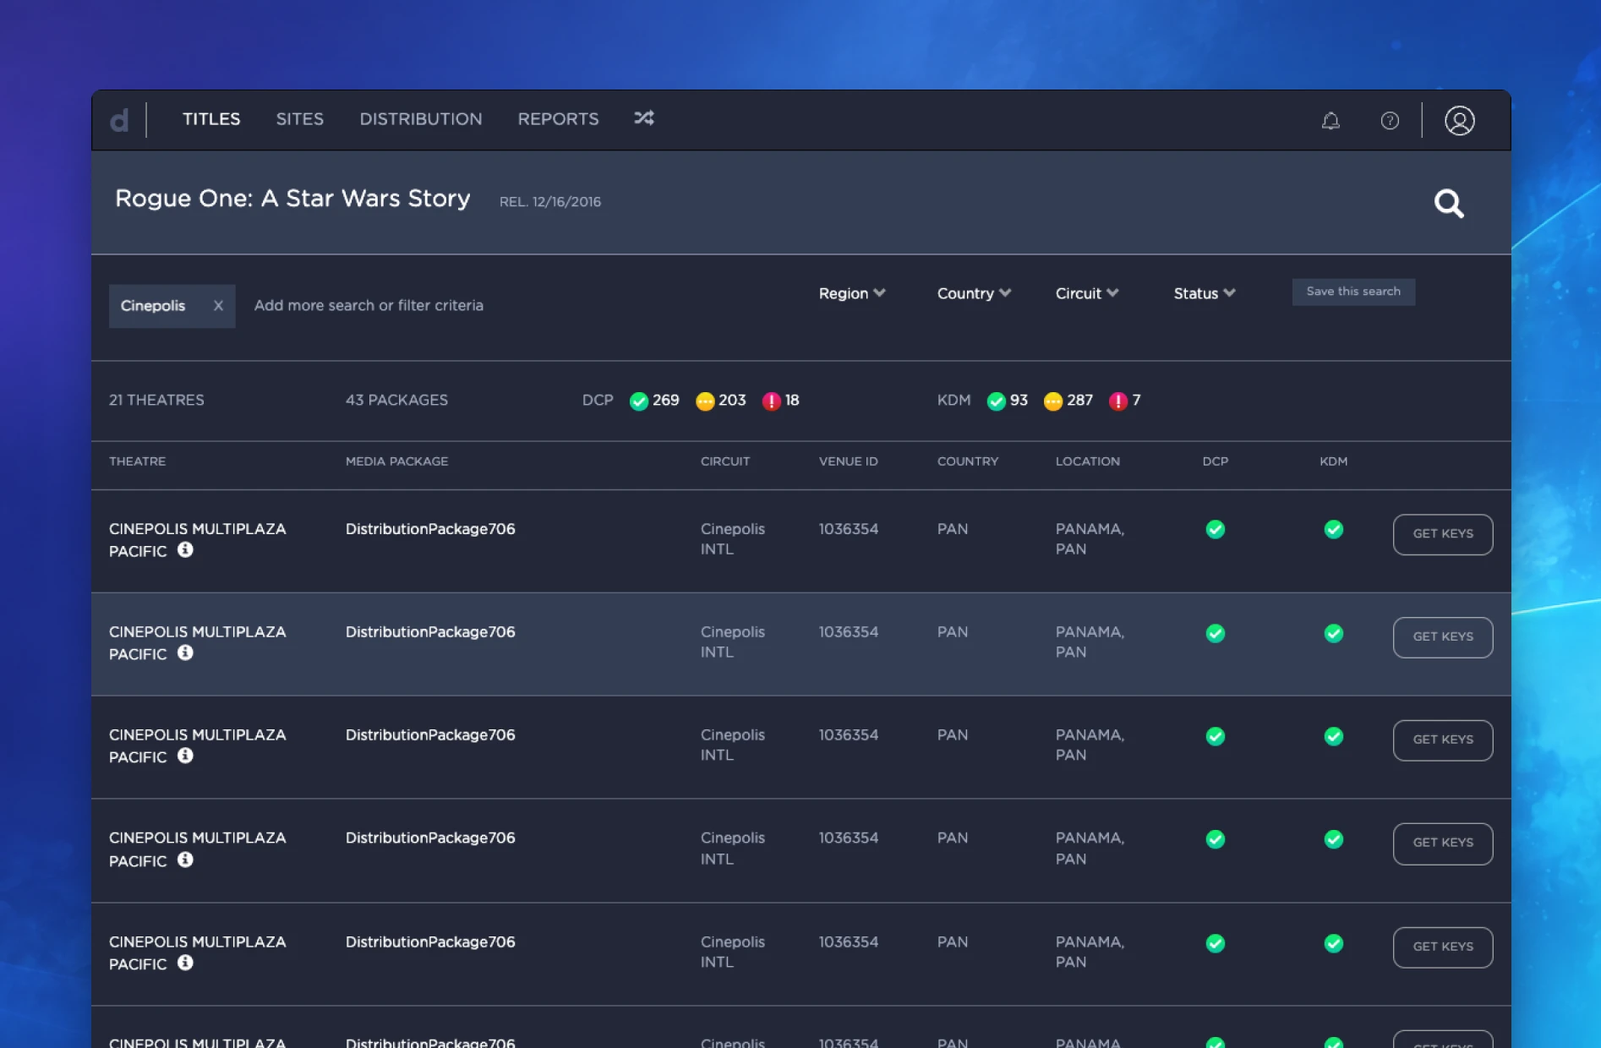1601x1048 pixels.
Task: Click GET KEYS in the highlighted second row
Action: tap(1443, 637)
